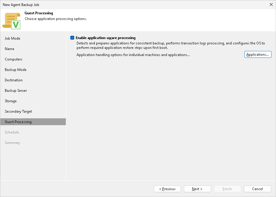
Task: Cancel the New Agent Backup Job wizard
Action: coord(258,189)
